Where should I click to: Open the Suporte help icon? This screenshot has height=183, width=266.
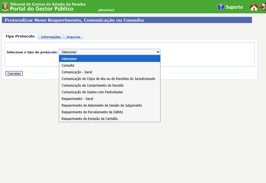point(221,7)
